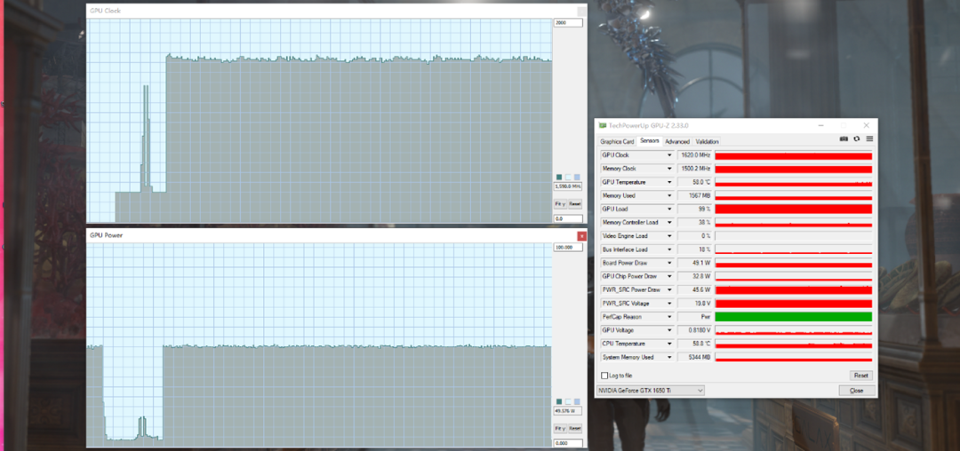Click Reset in GPU Clock window
The height and width of the screenshot is (451, 960).
coord(574,204)
